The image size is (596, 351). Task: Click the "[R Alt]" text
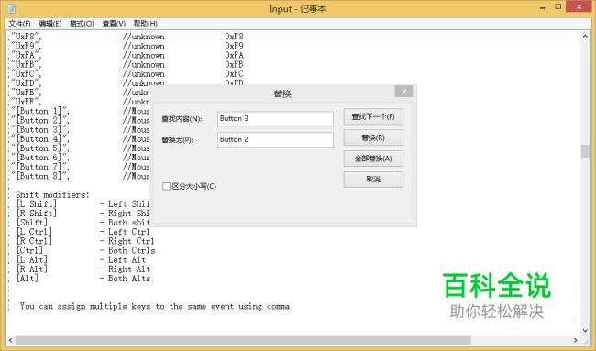pyautogui.click(x=32, y=269)
